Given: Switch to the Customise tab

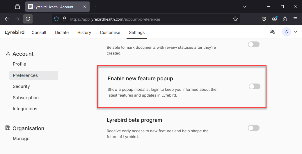Looking at the screenshot, I should point(110,32).
